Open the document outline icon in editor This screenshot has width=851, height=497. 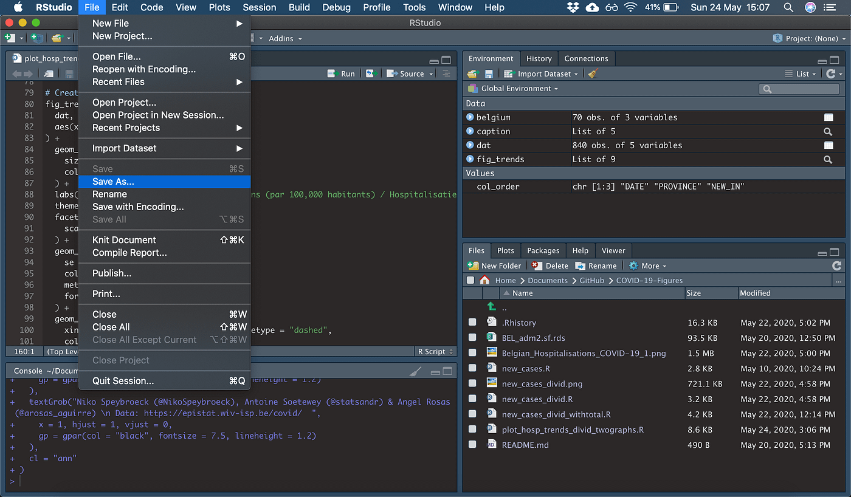[447, 74]
